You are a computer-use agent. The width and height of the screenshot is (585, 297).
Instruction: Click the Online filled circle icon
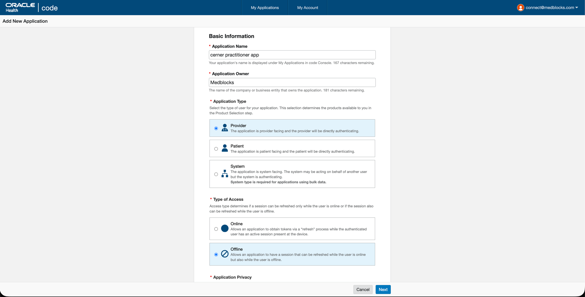pos(225,228)
